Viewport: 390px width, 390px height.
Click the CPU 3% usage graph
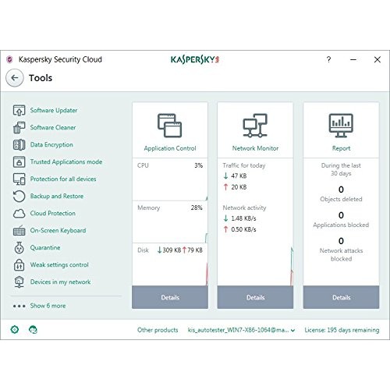(170, 179)
